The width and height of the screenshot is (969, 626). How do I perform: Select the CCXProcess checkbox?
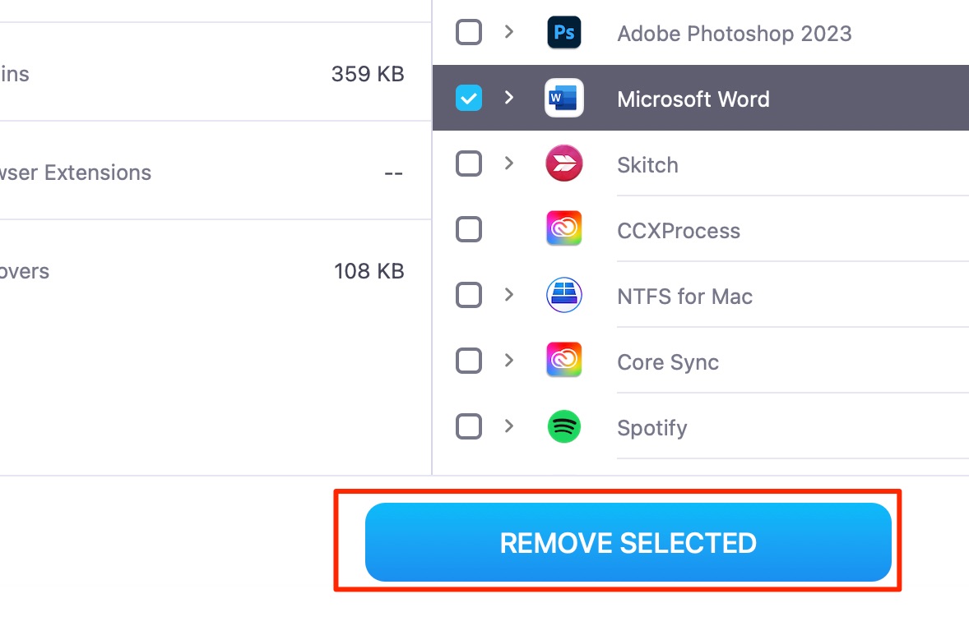[x=468, y=229]
